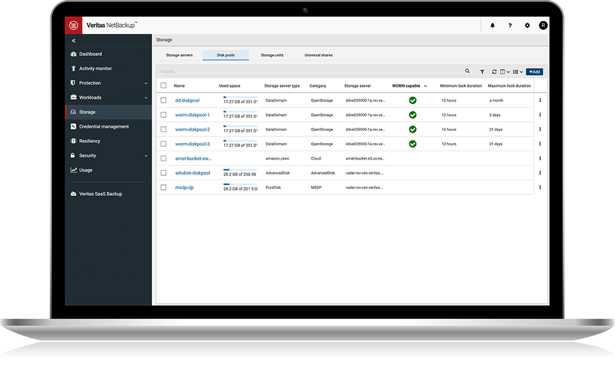Open the settings gear icon

point(527,25)
